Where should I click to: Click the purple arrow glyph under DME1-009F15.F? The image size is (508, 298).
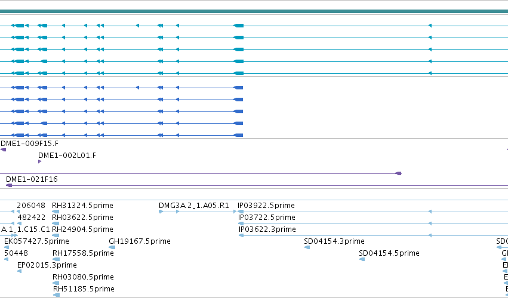tap(3, 150)
